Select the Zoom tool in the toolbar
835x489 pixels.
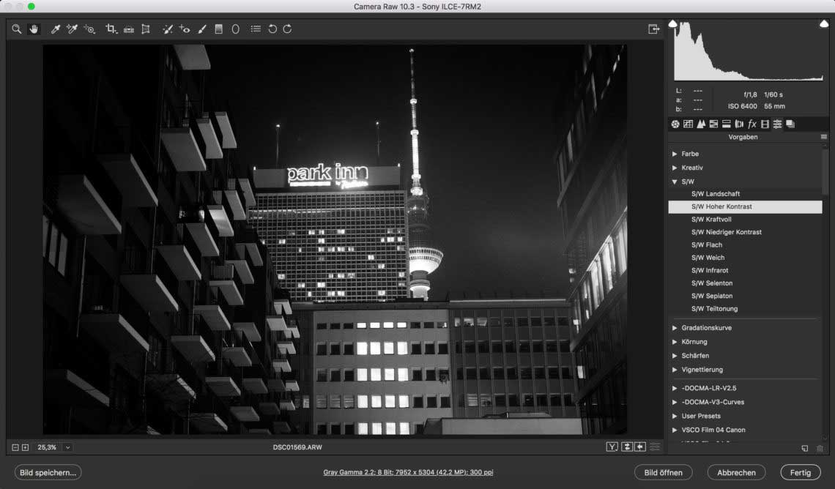click(16, 29)
